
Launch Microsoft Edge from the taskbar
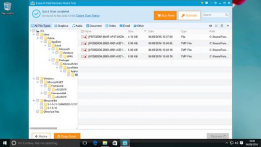pyautogui.click(x=95, y=143)
